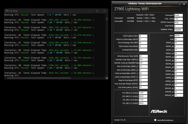This screenshot has width=188, height=124.
Task: Click the RAS# to CAS# Delay (tRCD) field
Action: pyautogui.click(x=143, y=39)
